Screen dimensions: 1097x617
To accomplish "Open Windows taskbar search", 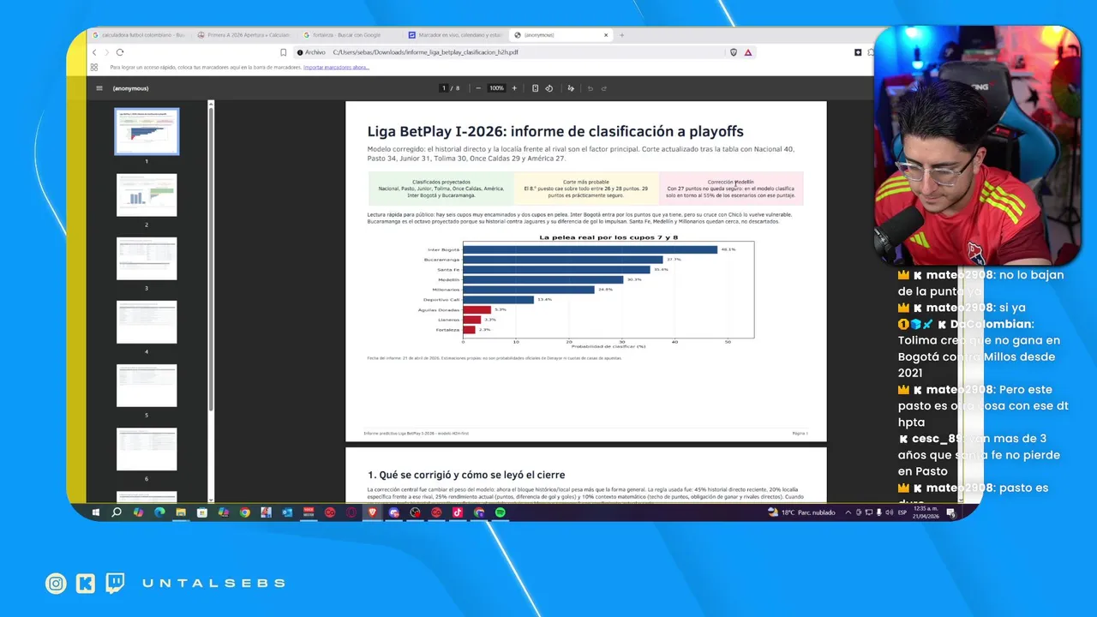I will pyautogui.click(x=117, y=512).
